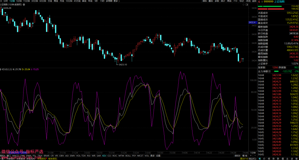Click the 板块资讯 link at bottom
Viewport: 299px width, 160px height.
click(x=52, y=159)
